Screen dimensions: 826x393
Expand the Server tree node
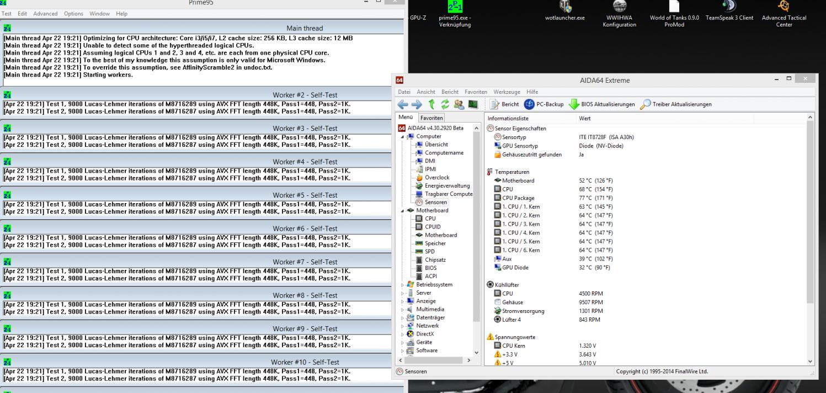pyautogui.click(x=402, y=293)
